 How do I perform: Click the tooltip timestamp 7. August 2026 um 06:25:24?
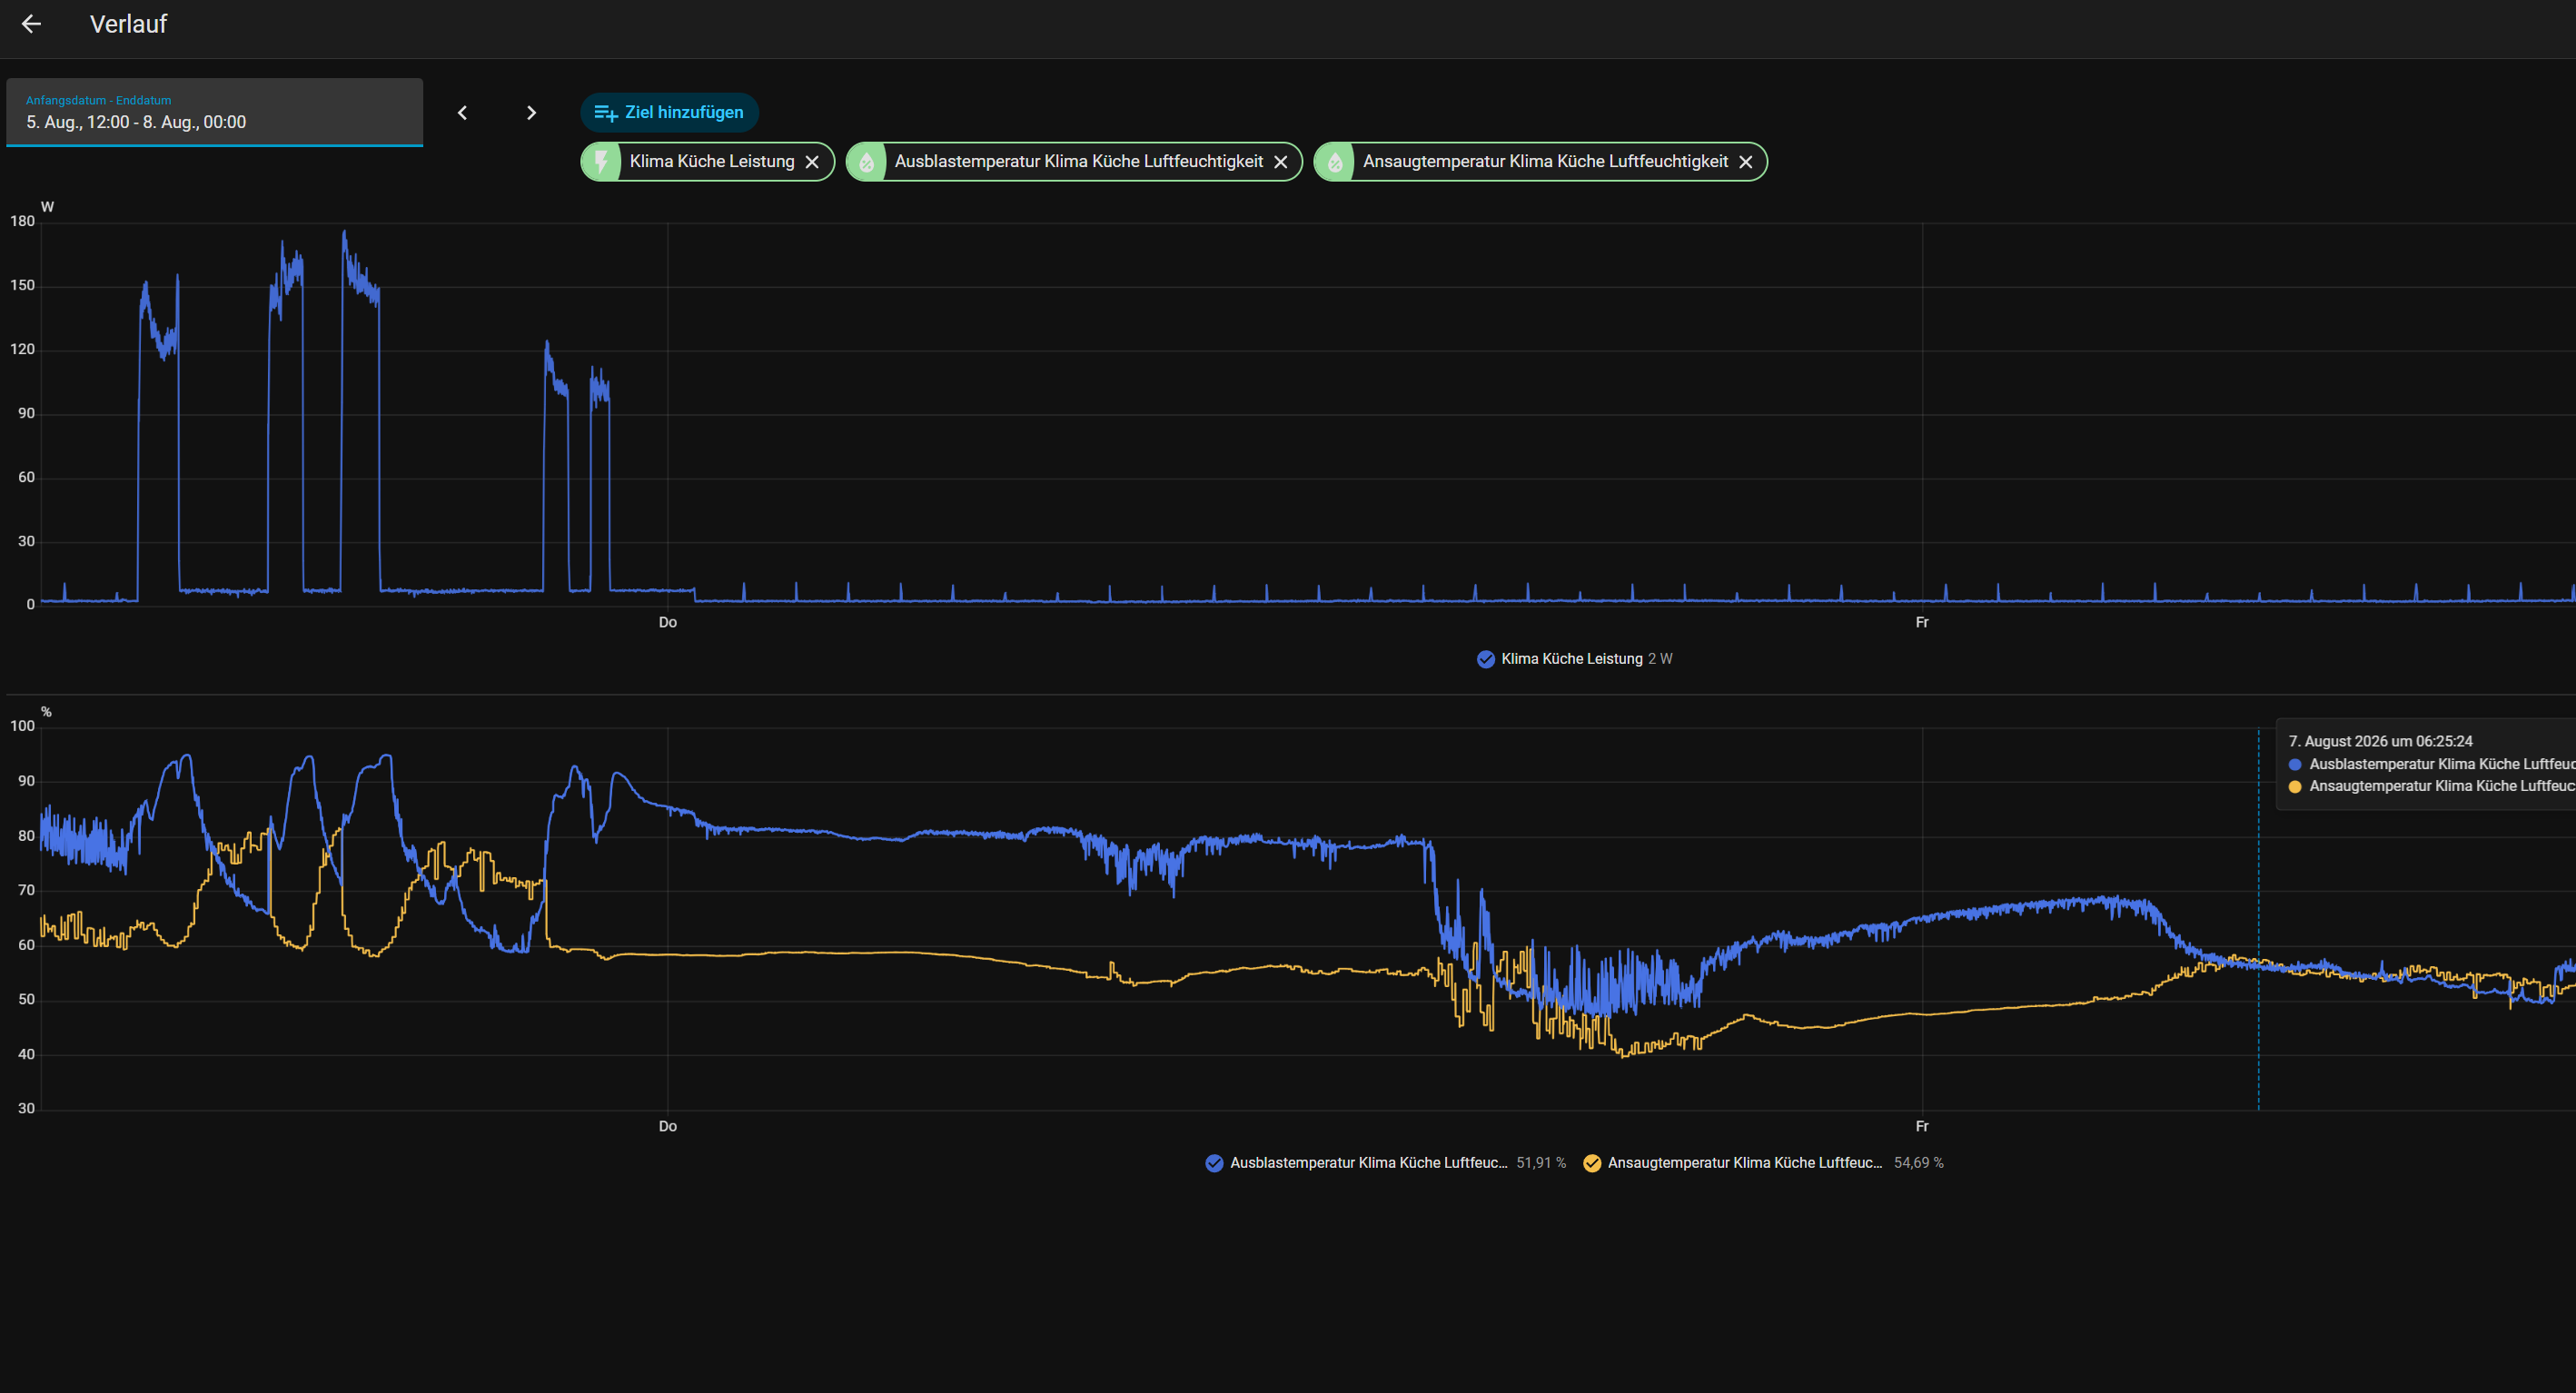(x=2380, y=741)
